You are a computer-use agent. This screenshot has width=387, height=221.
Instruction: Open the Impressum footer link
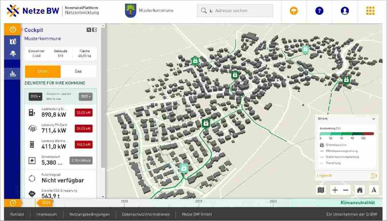[x=46, y=214]
